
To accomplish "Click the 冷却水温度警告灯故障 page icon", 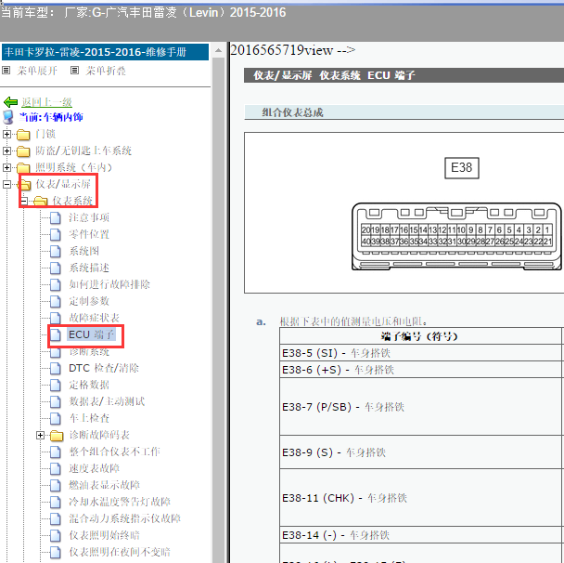I will pyautogui.click(x=55, y=502).
